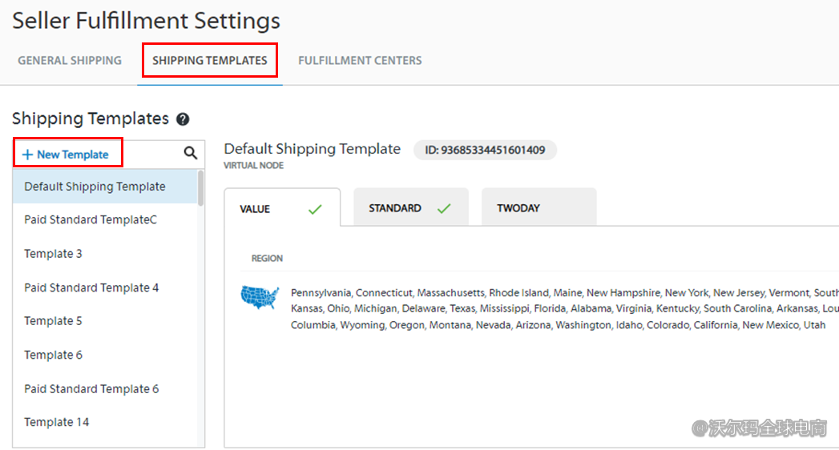Viewport: 839px width, 450px height.
Task: Open the TWODAY shipping method tab
Action: [x=538, y=207]
